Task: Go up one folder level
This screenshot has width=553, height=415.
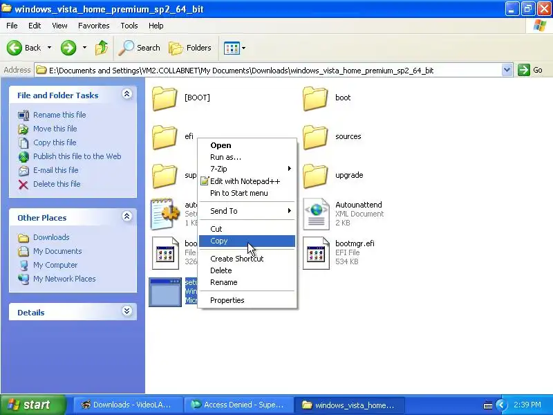Action: click(102, 48)
